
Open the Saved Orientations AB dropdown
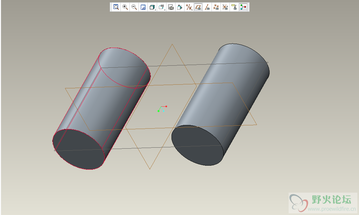coord(161,7)
